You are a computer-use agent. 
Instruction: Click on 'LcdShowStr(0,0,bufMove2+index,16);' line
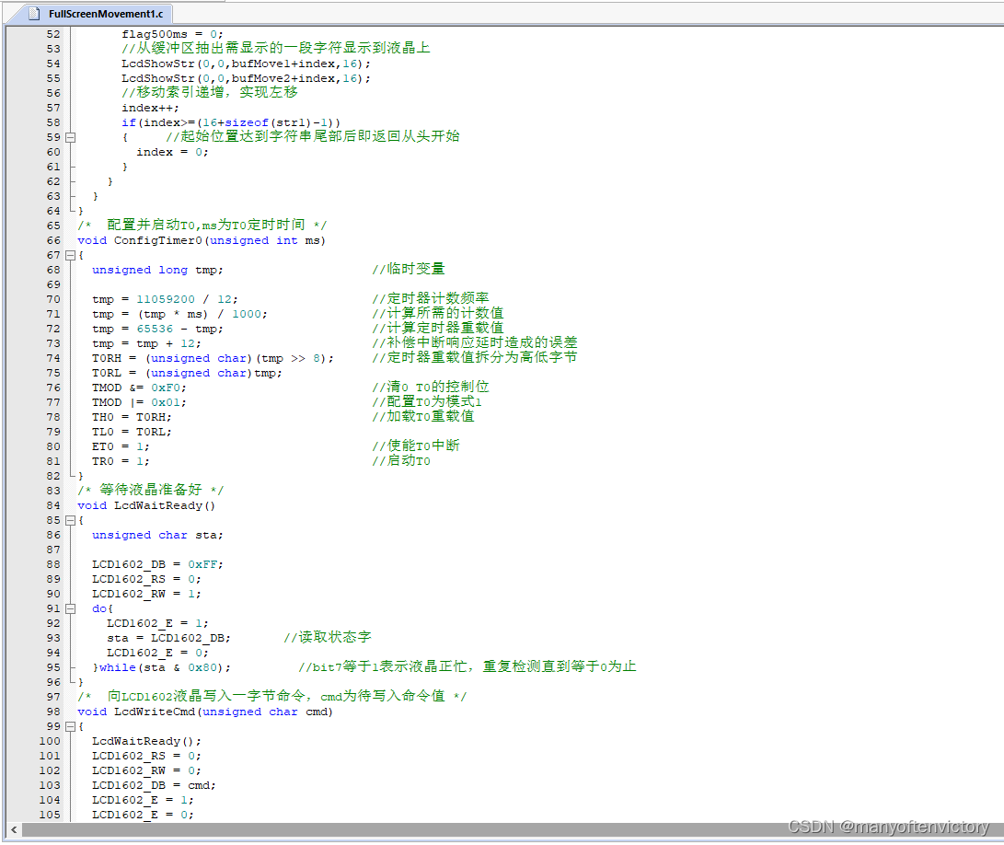point(246,78)
